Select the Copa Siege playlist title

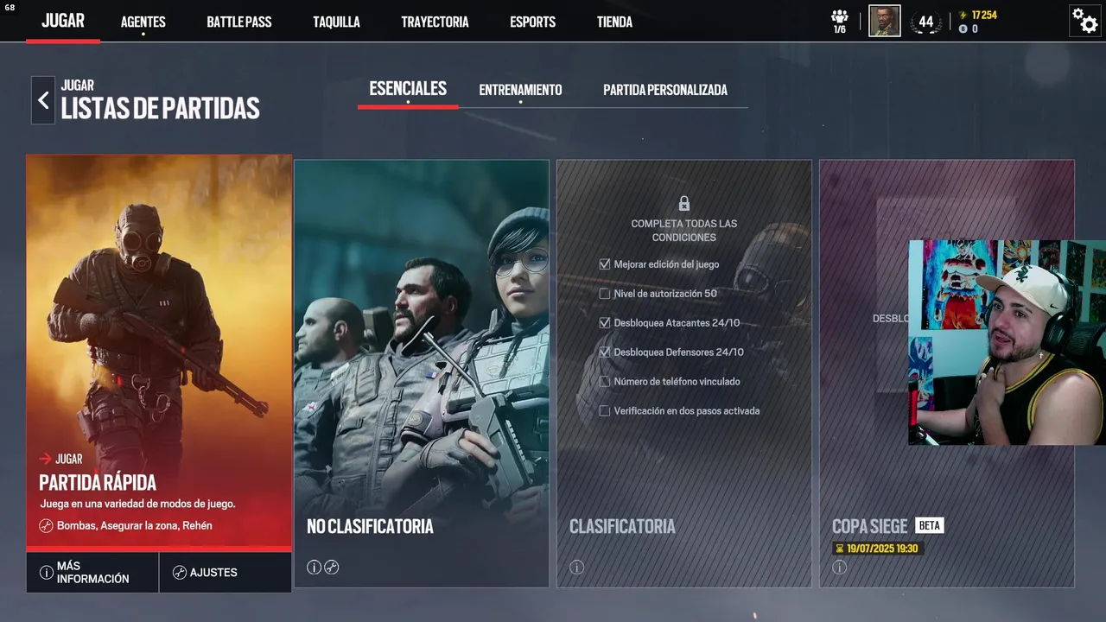tap(870, 526)
